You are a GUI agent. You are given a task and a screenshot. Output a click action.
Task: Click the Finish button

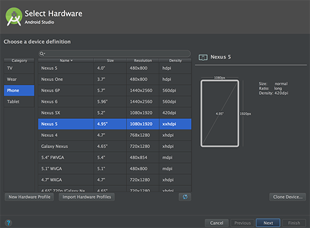point(294,223)
